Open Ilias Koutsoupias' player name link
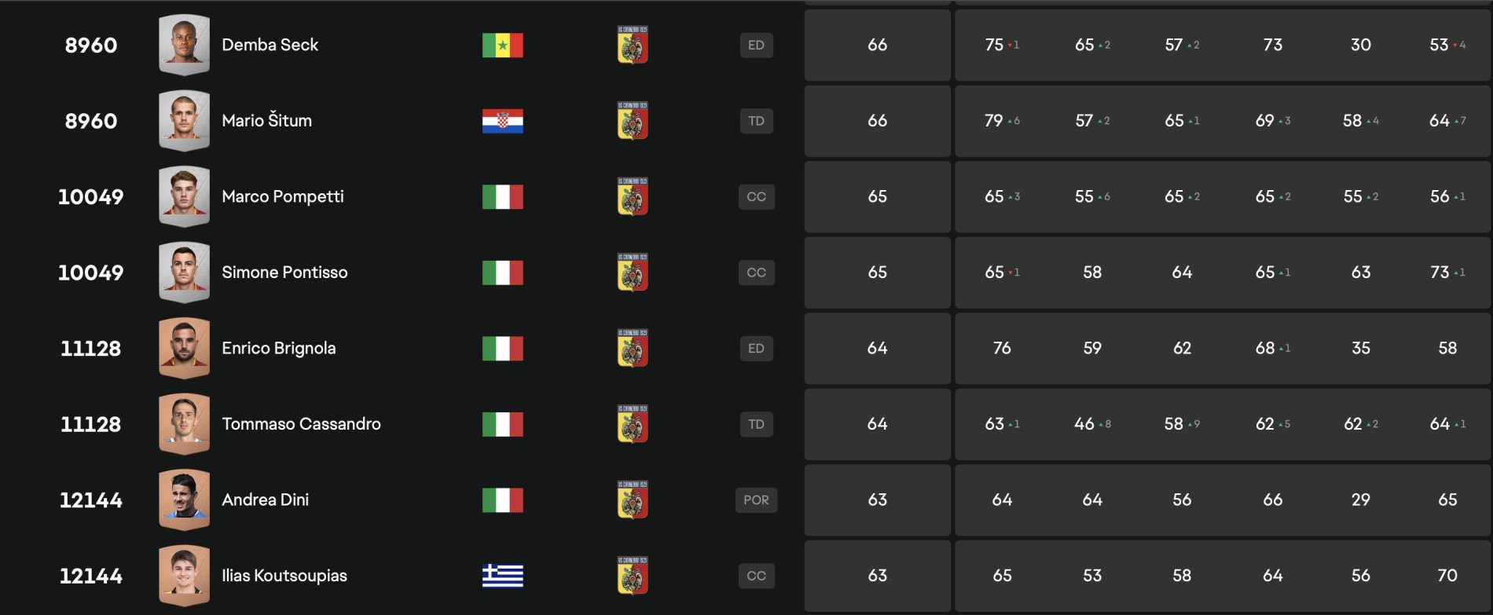 (284, 576)
